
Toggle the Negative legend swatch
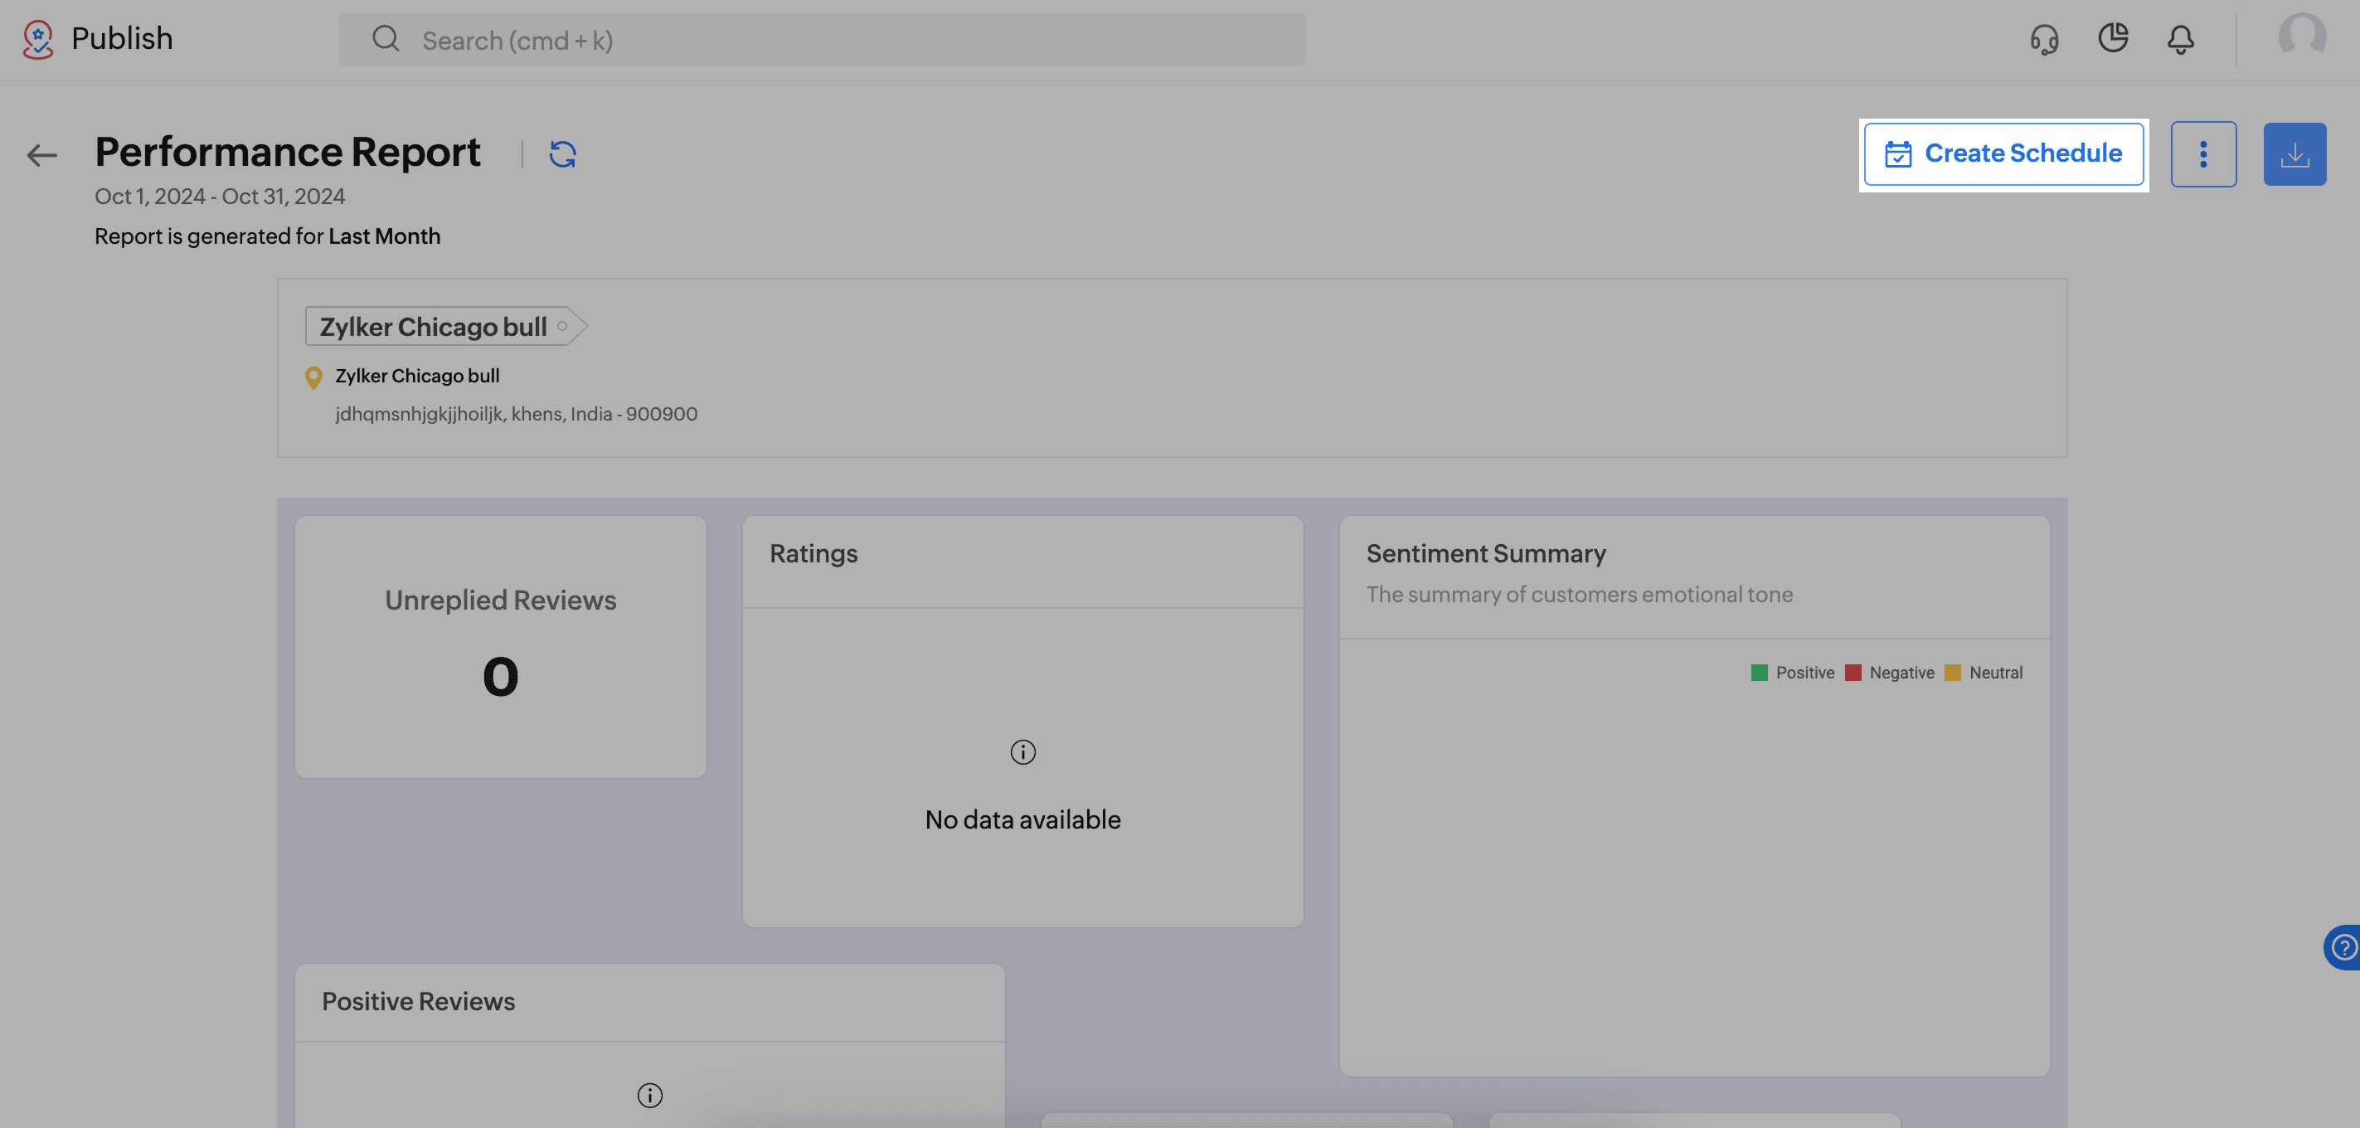tap(1853, 673)
